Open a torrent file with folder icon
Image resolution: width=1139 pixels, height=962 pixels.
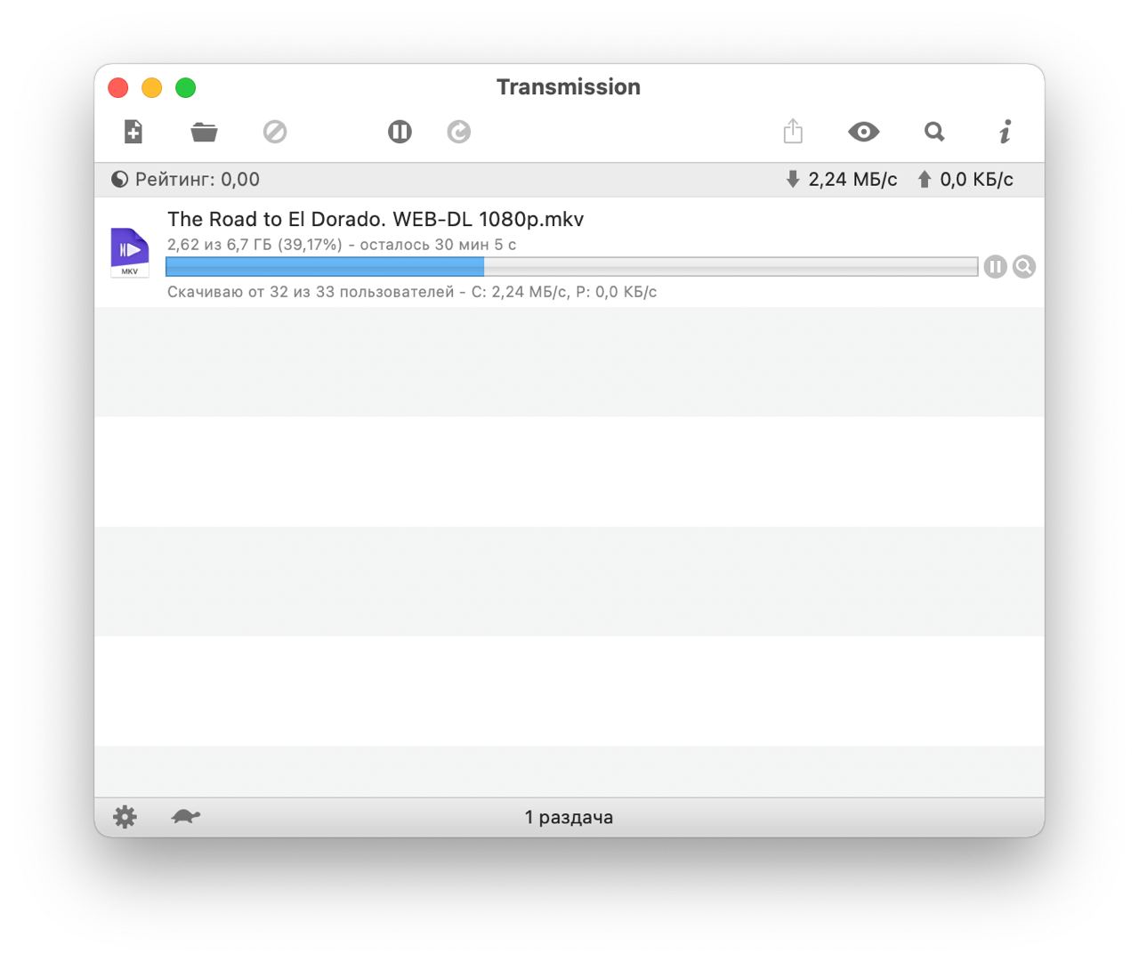tap(204, 133)
